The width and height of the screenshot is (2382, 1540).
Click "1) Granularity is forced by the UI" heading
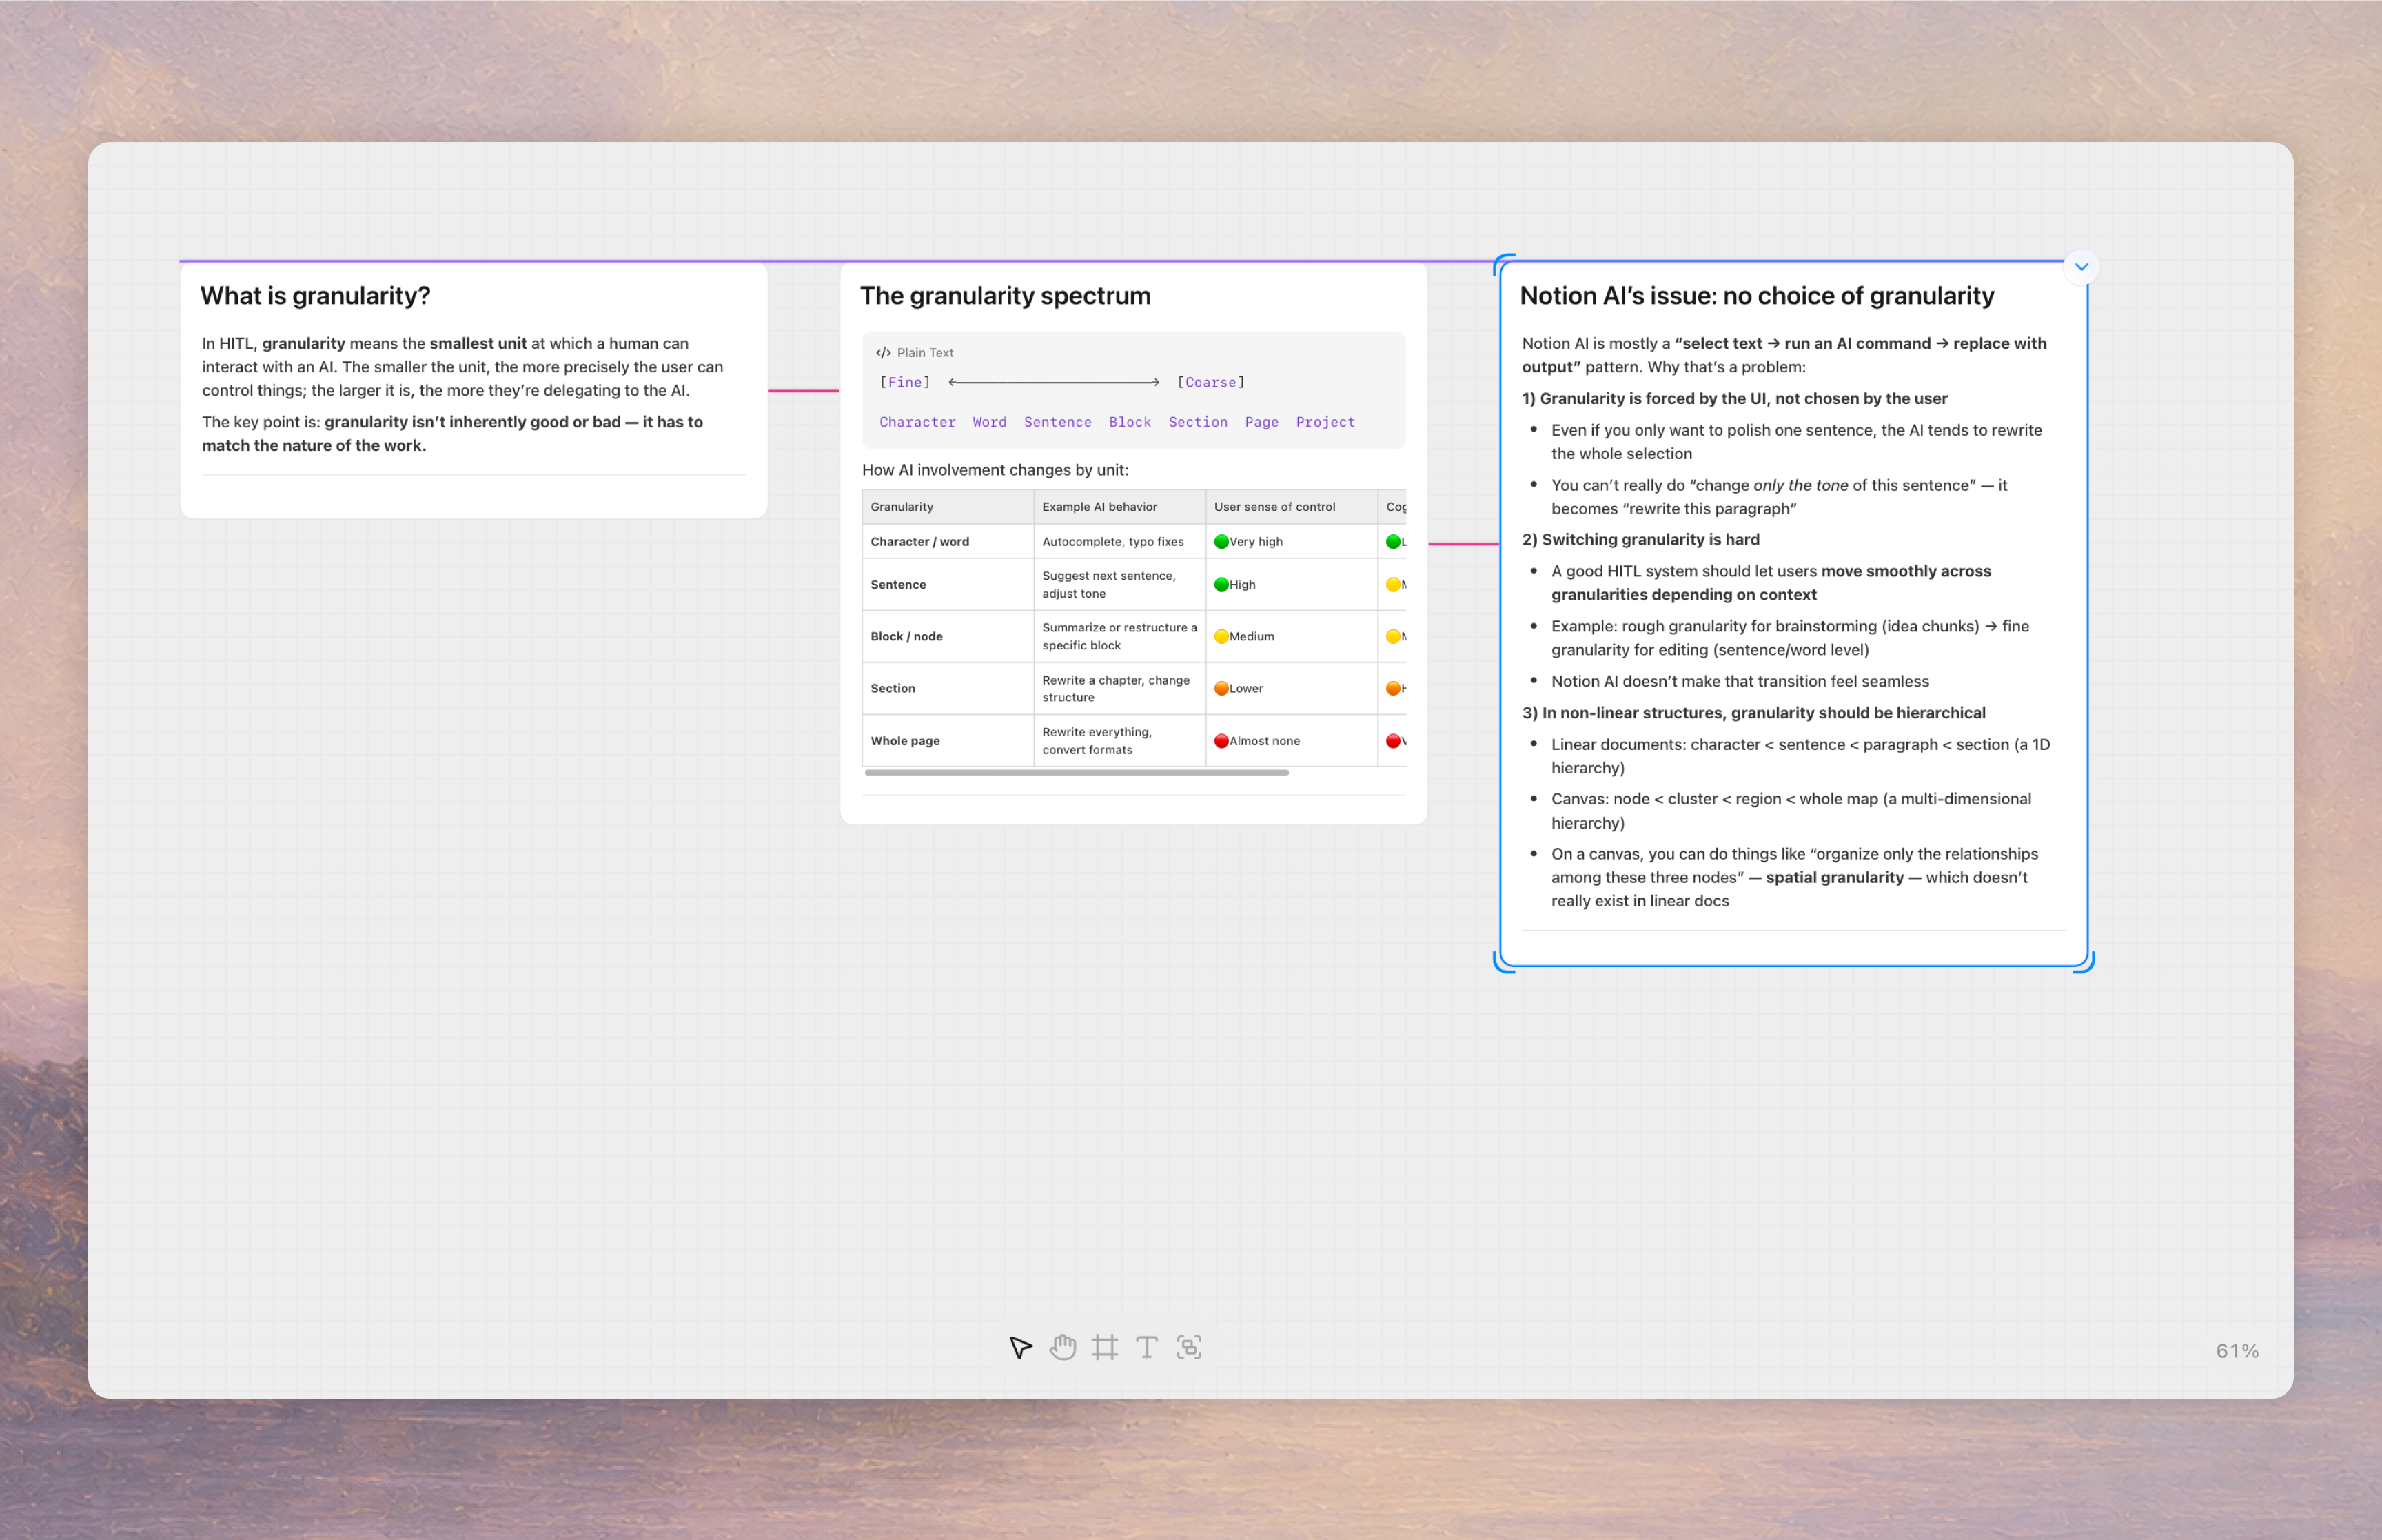point(1734,399)
